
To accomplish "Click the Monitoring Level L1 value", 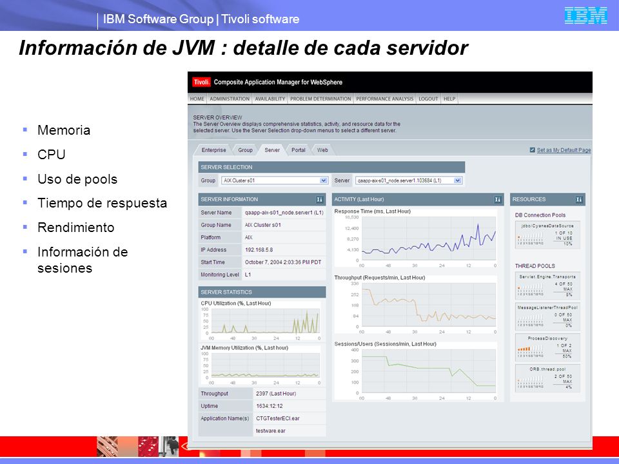I will pos(248,275).
